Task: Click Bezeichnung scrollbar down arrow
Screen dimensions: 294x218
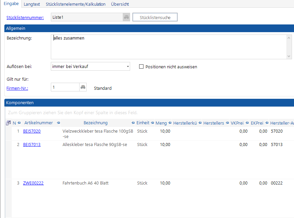Action: pyautogui.click(x=289, y=56)
